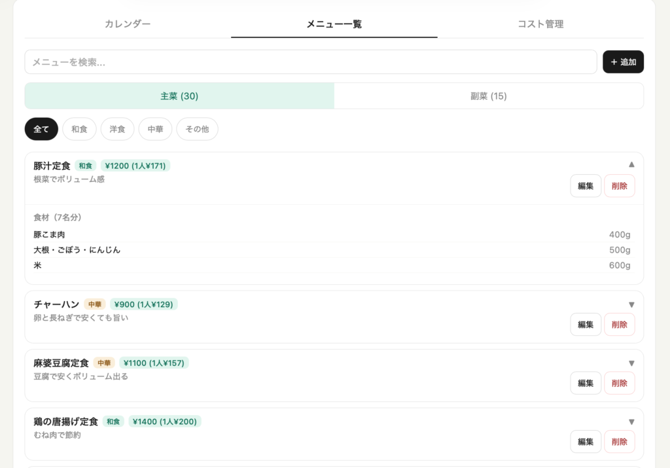Edit the 豚汁定食 menu item
Image resolution: width=670 pixels, height=468 pixels.
click(585, 186)
